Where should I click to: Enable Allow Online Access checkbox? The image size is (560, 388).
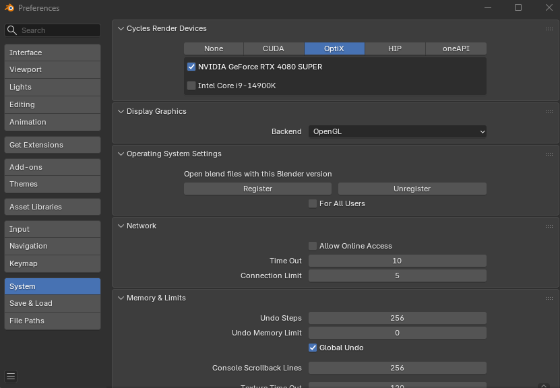313,246
